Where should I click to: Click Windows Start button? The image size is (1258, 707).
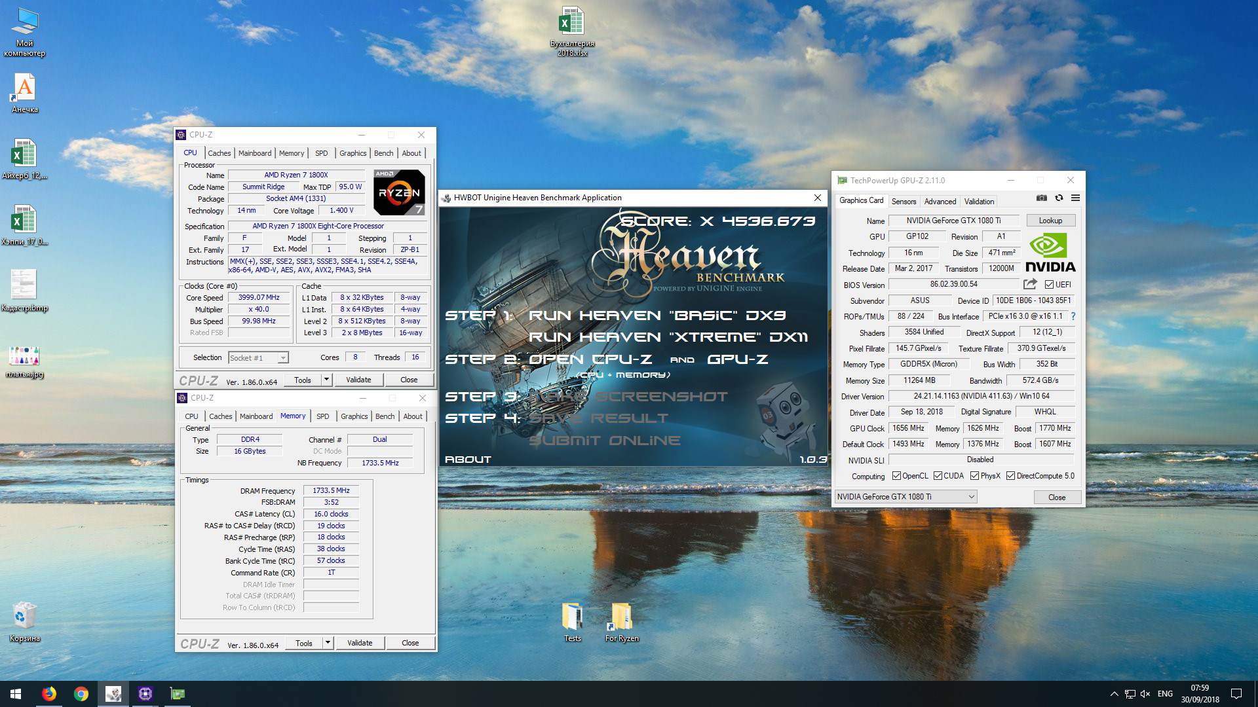coord(16,694)
